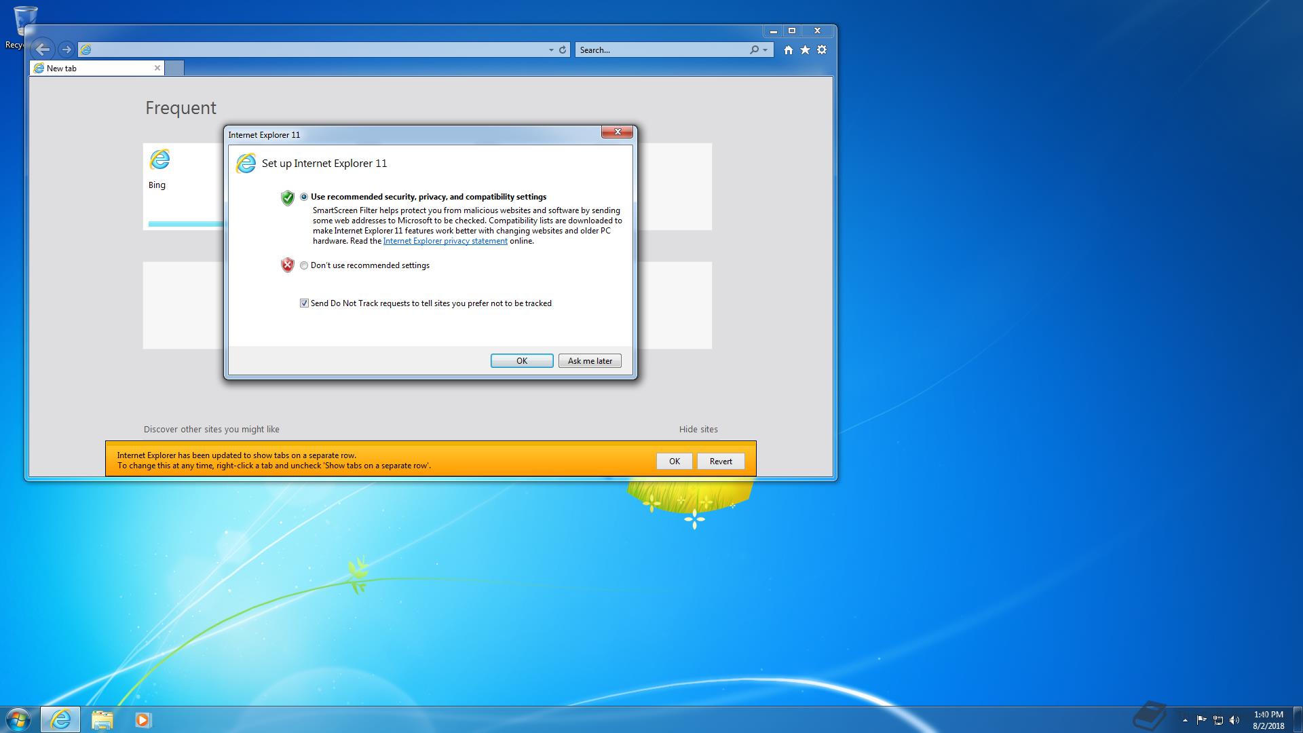
Task: Minimize the Internet Explorer window
Action: click(773, 31)
